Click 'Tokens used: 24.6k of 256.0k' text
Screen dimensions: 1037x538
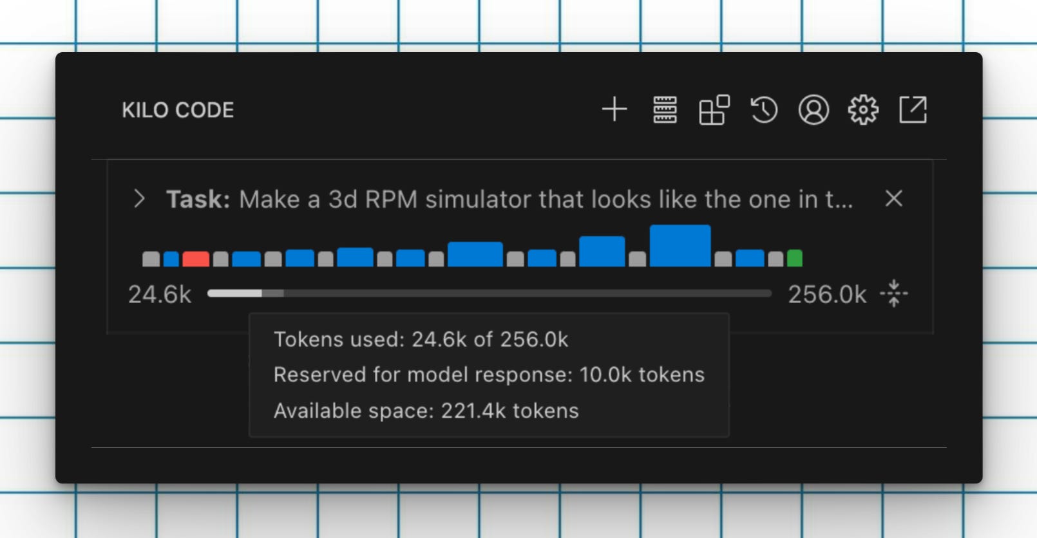pos(421,339)
